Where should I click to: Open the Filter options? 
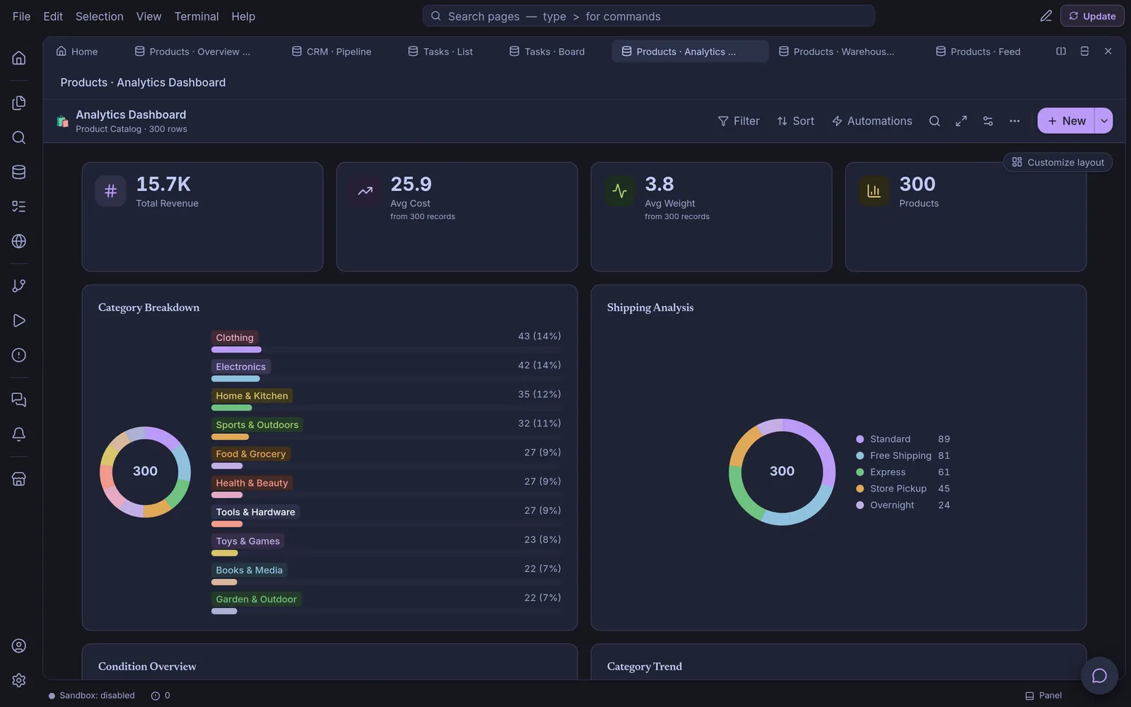(x=739, y=121)
